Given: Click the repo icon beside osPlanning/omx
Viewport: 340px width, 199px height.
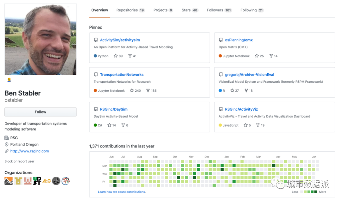Looking at the screenshot, I should [220, 40].
